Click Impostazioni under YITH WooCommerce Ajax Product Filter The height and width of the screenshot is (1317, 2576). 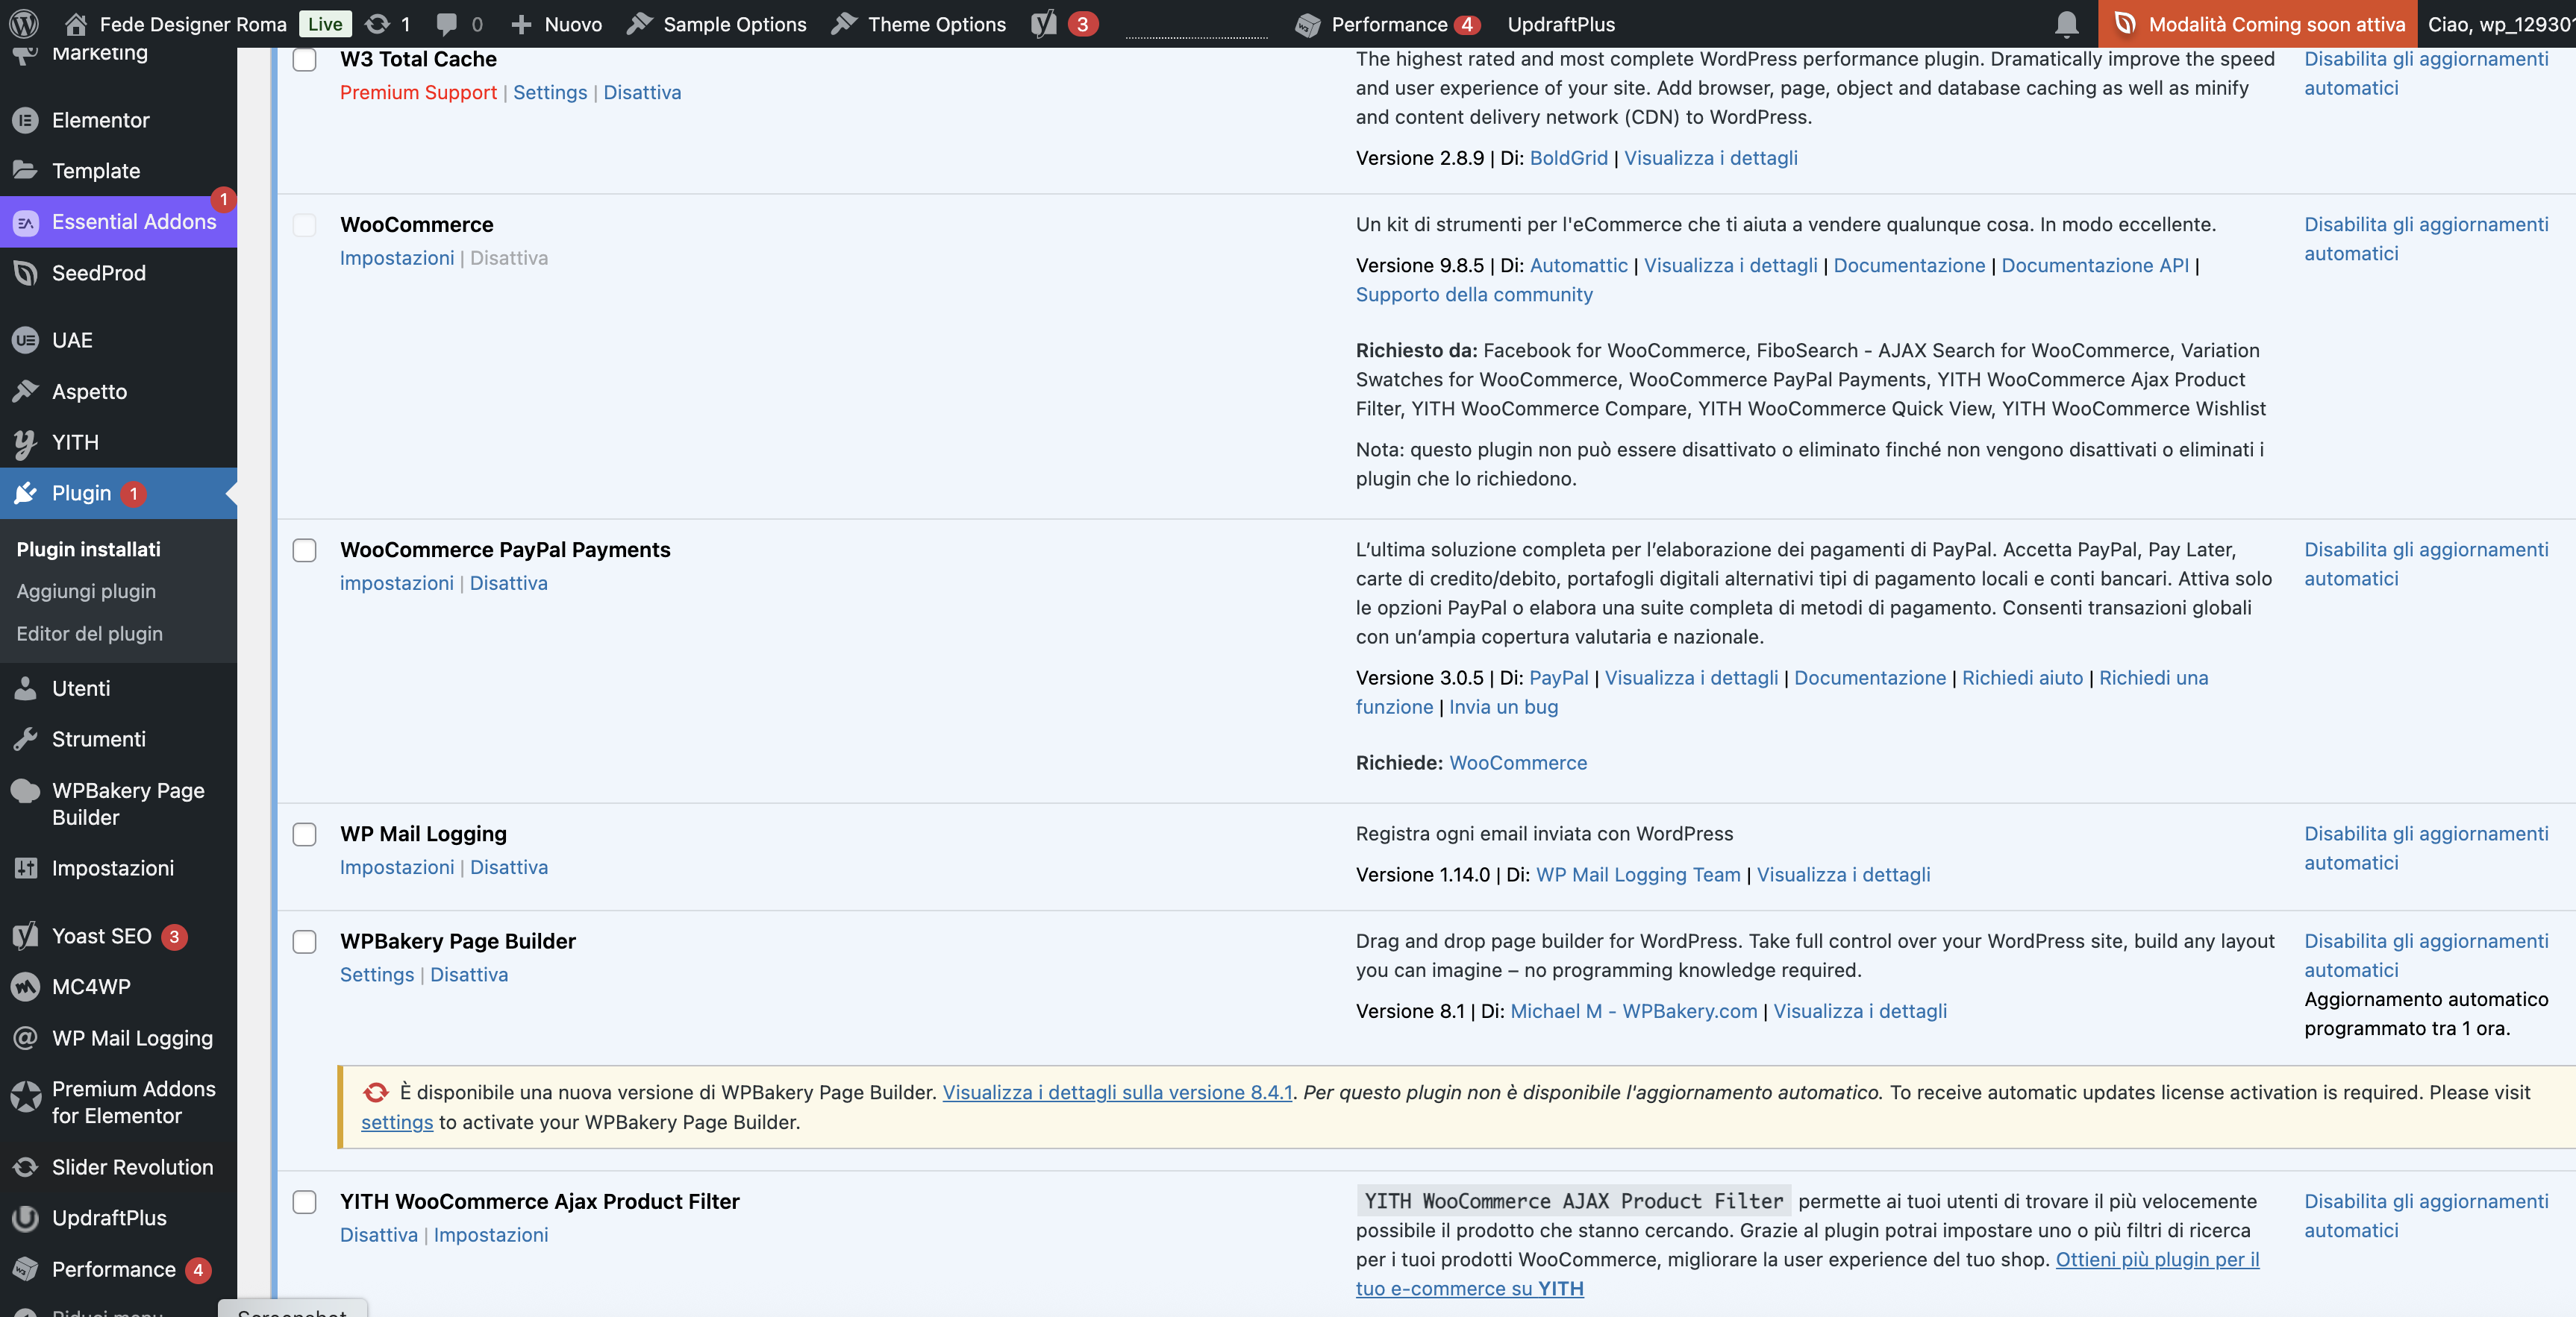point(491,1234)
